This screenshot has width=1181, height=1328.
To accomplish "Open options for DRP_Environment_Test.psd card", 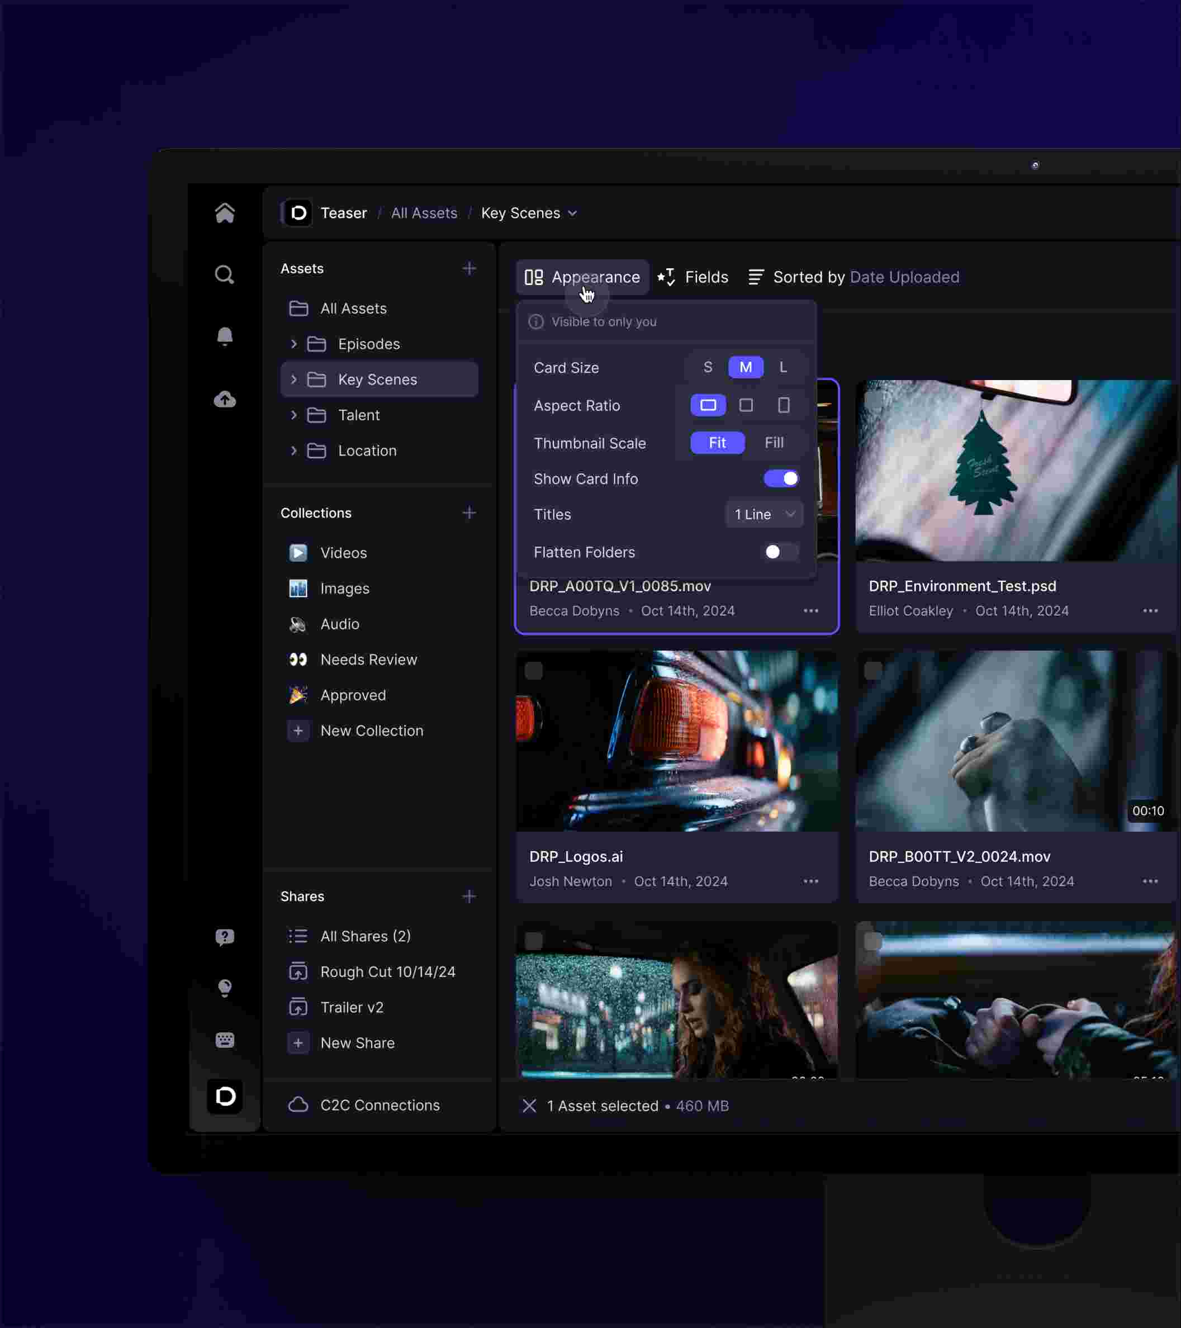I will pos(1150,611).
